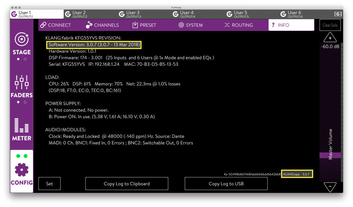Click the DSP Firmware 174 - 3.001 line

(x=131, y=58)
